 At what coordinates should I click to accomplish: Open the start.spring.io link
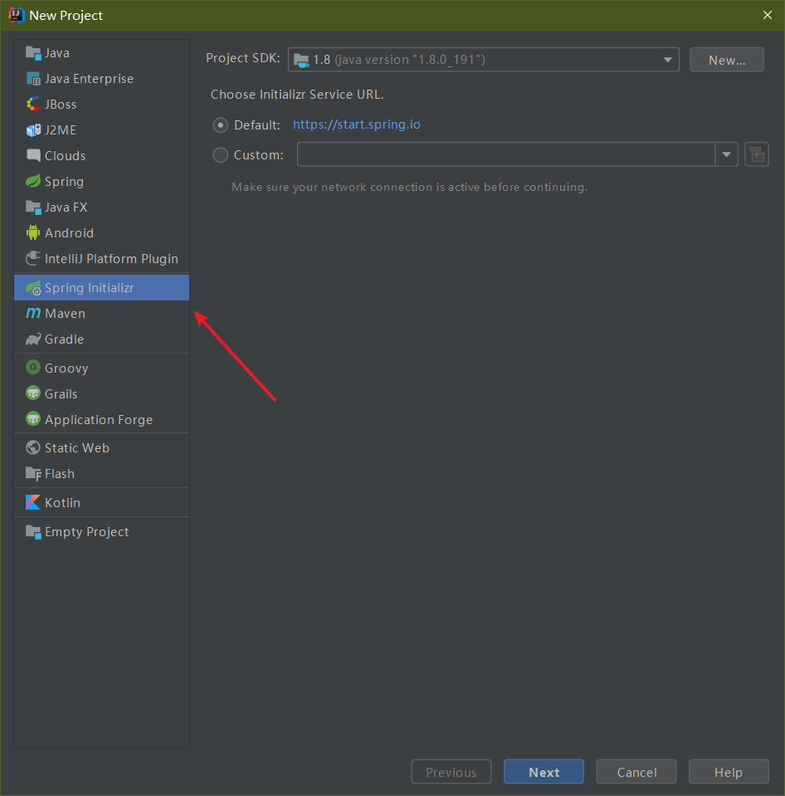coord(357,125)
